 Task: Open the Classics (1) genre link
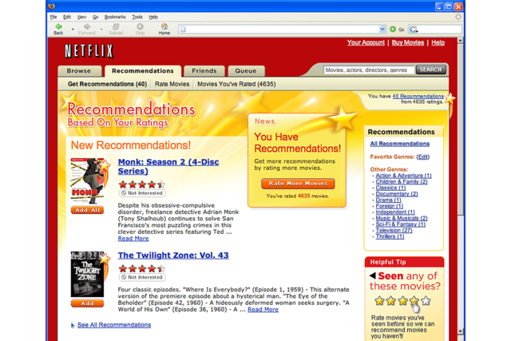(x=390, y=188)
